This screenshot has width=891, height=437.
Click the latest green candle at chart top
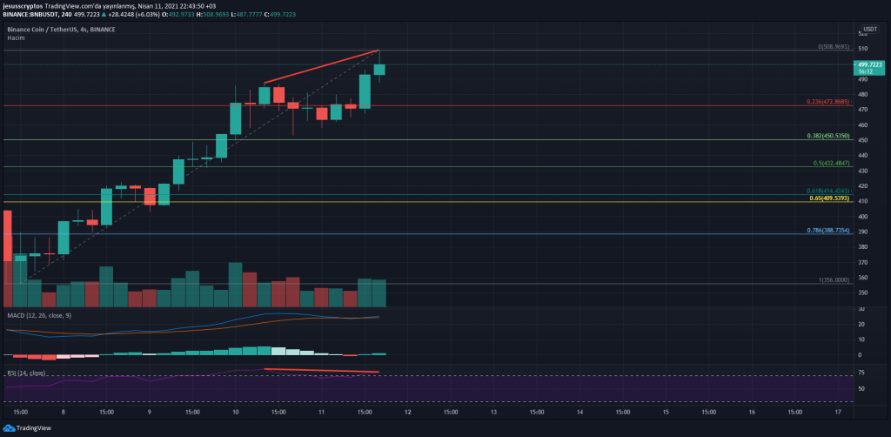pyautogui.click(x=379, y=69)
